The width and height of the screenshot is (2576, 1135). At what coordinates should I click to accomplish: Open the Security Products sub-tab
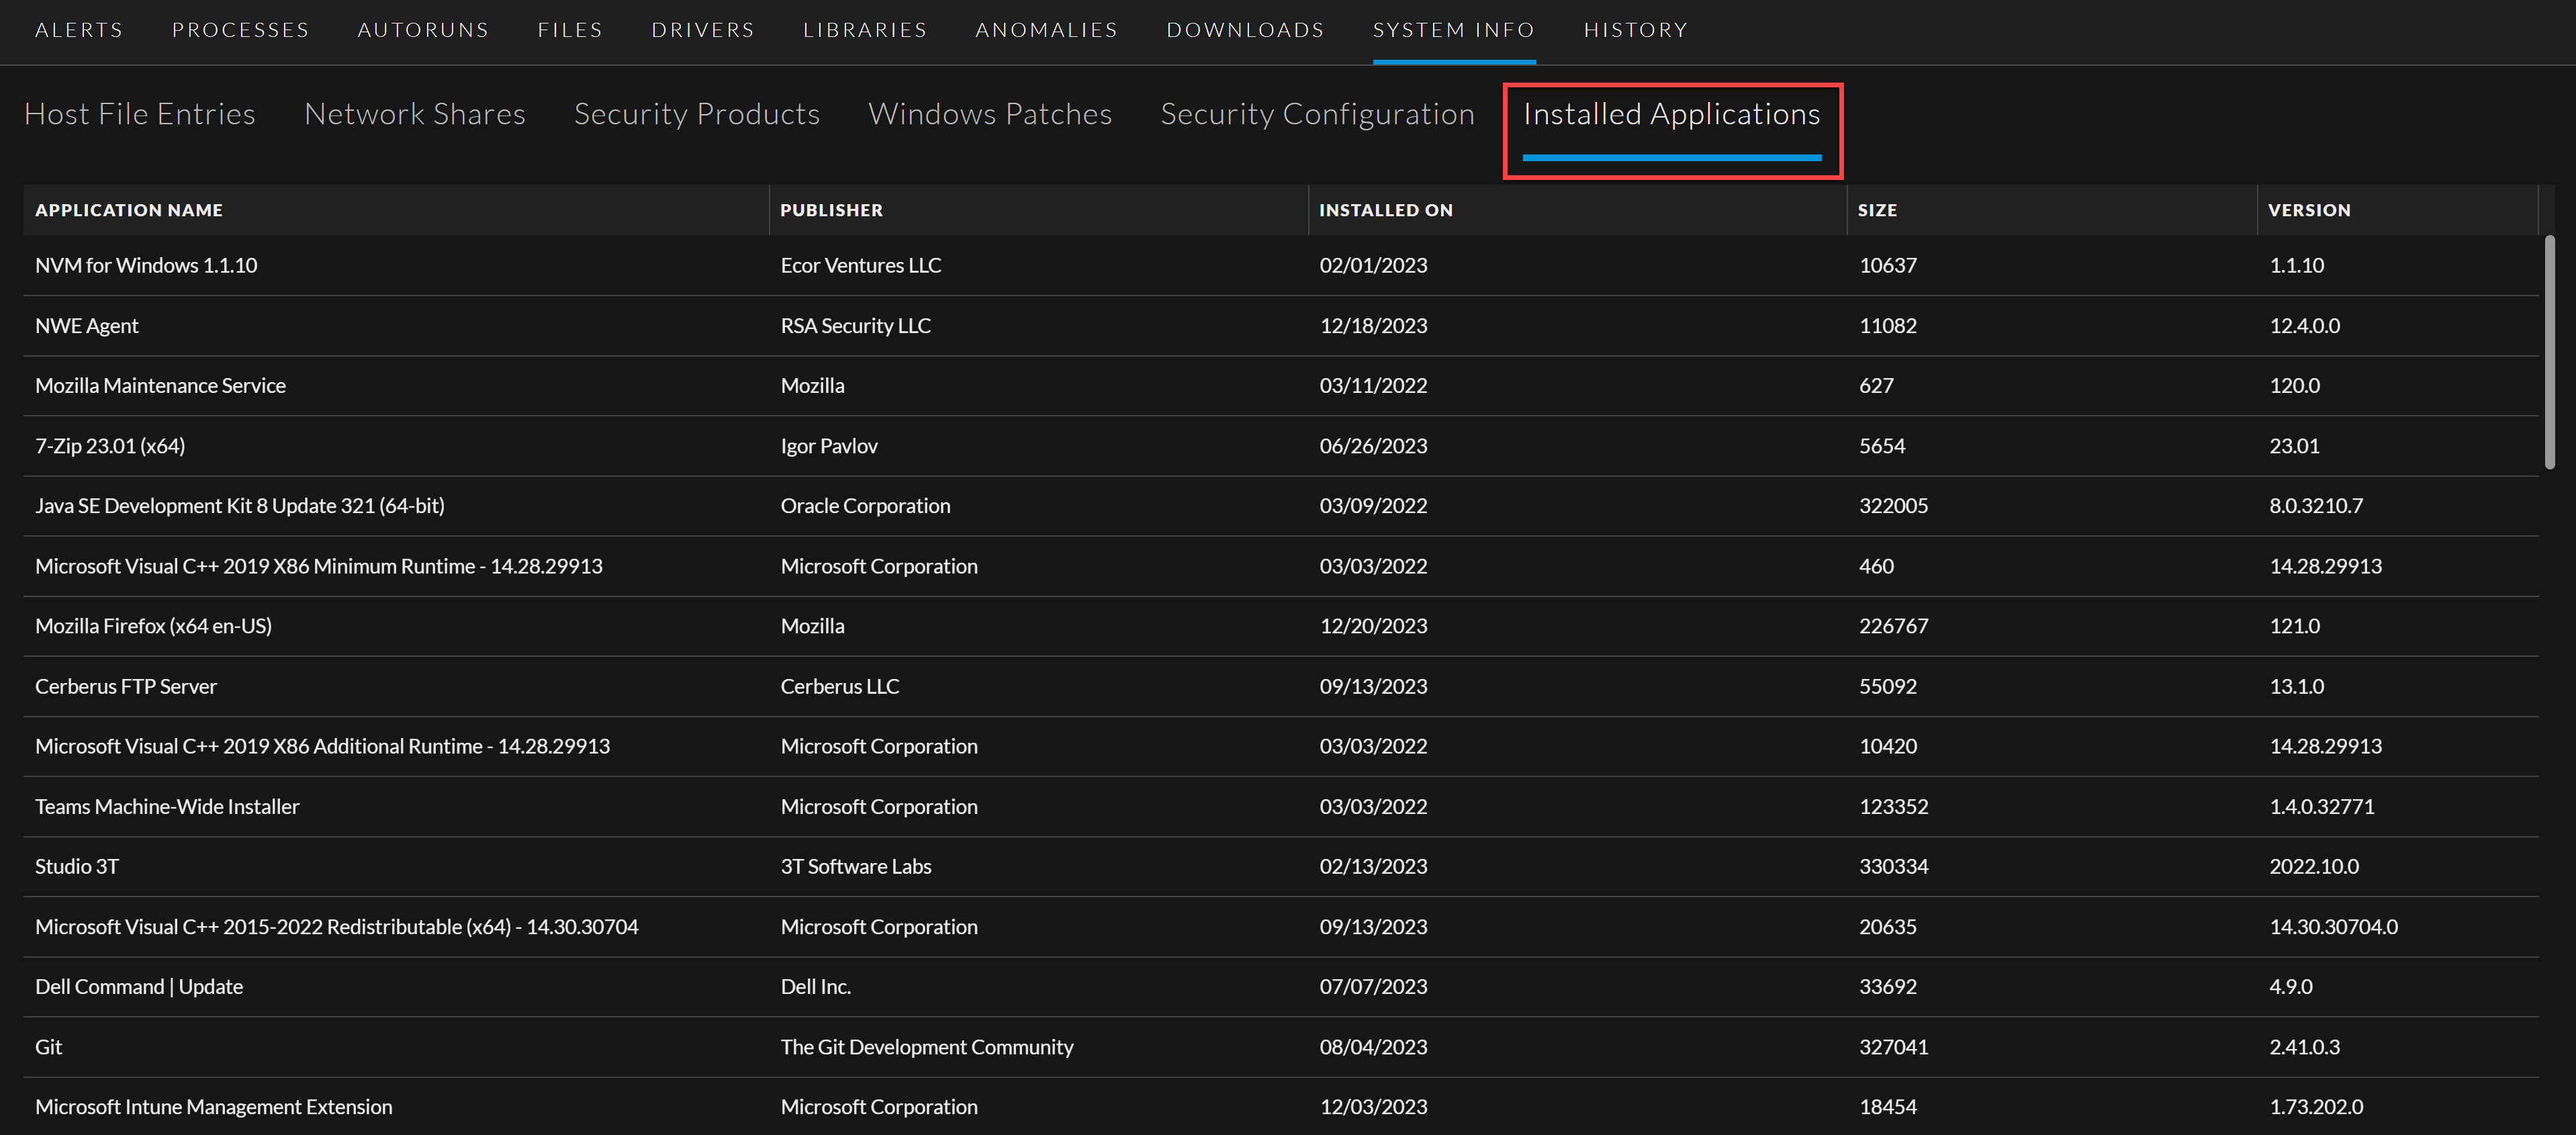[697, 114]
